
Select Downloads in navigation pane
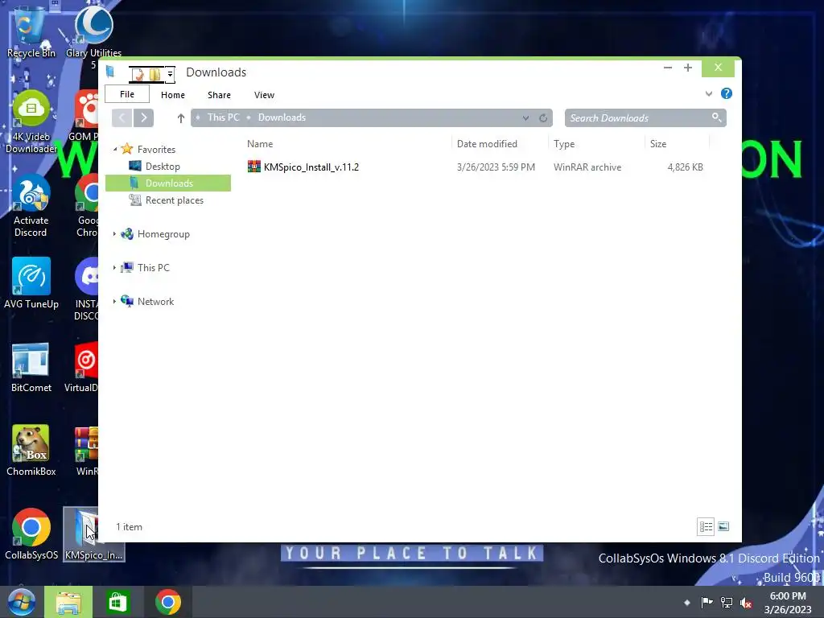(x=168, y=183)
